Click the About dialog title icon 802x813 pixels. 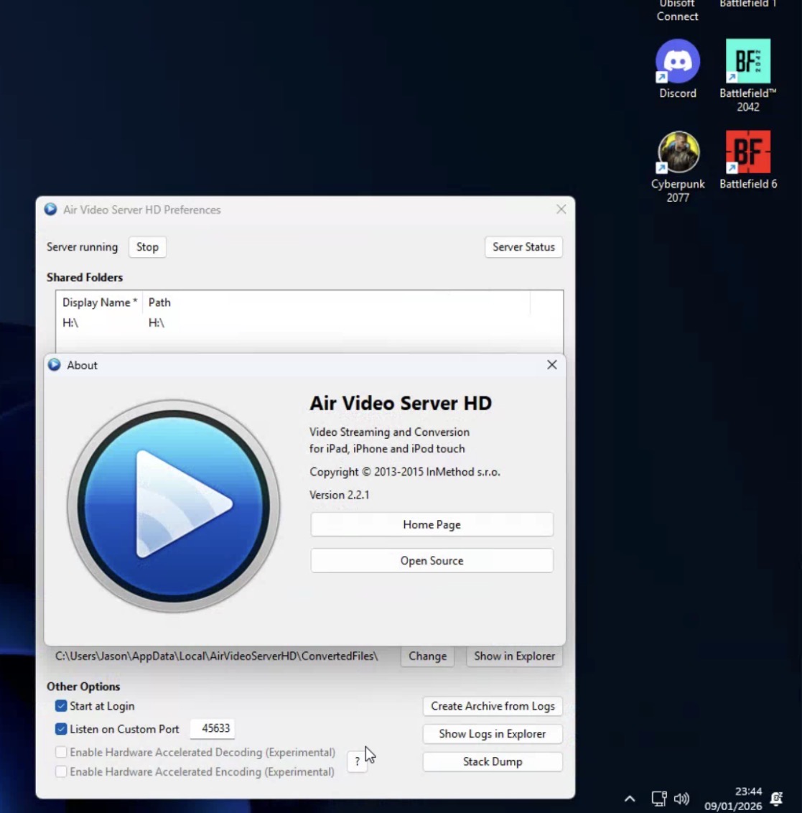[55, 365]
